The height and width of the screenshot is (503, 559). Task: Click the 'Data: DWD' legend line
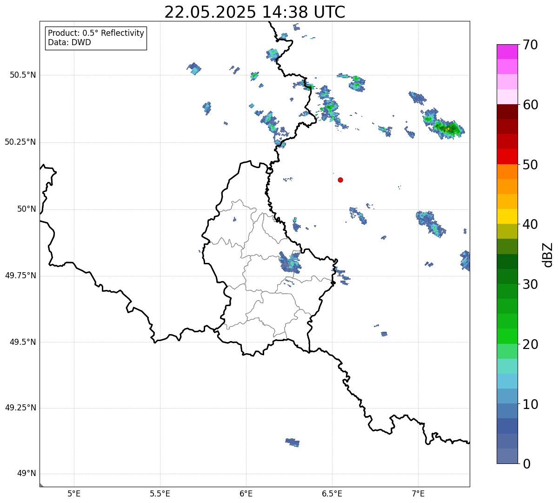point(69,42)
